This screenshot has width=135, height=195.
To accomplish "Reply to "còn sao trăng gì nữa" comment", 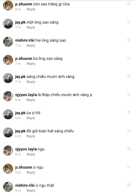I will pos(31,9).
